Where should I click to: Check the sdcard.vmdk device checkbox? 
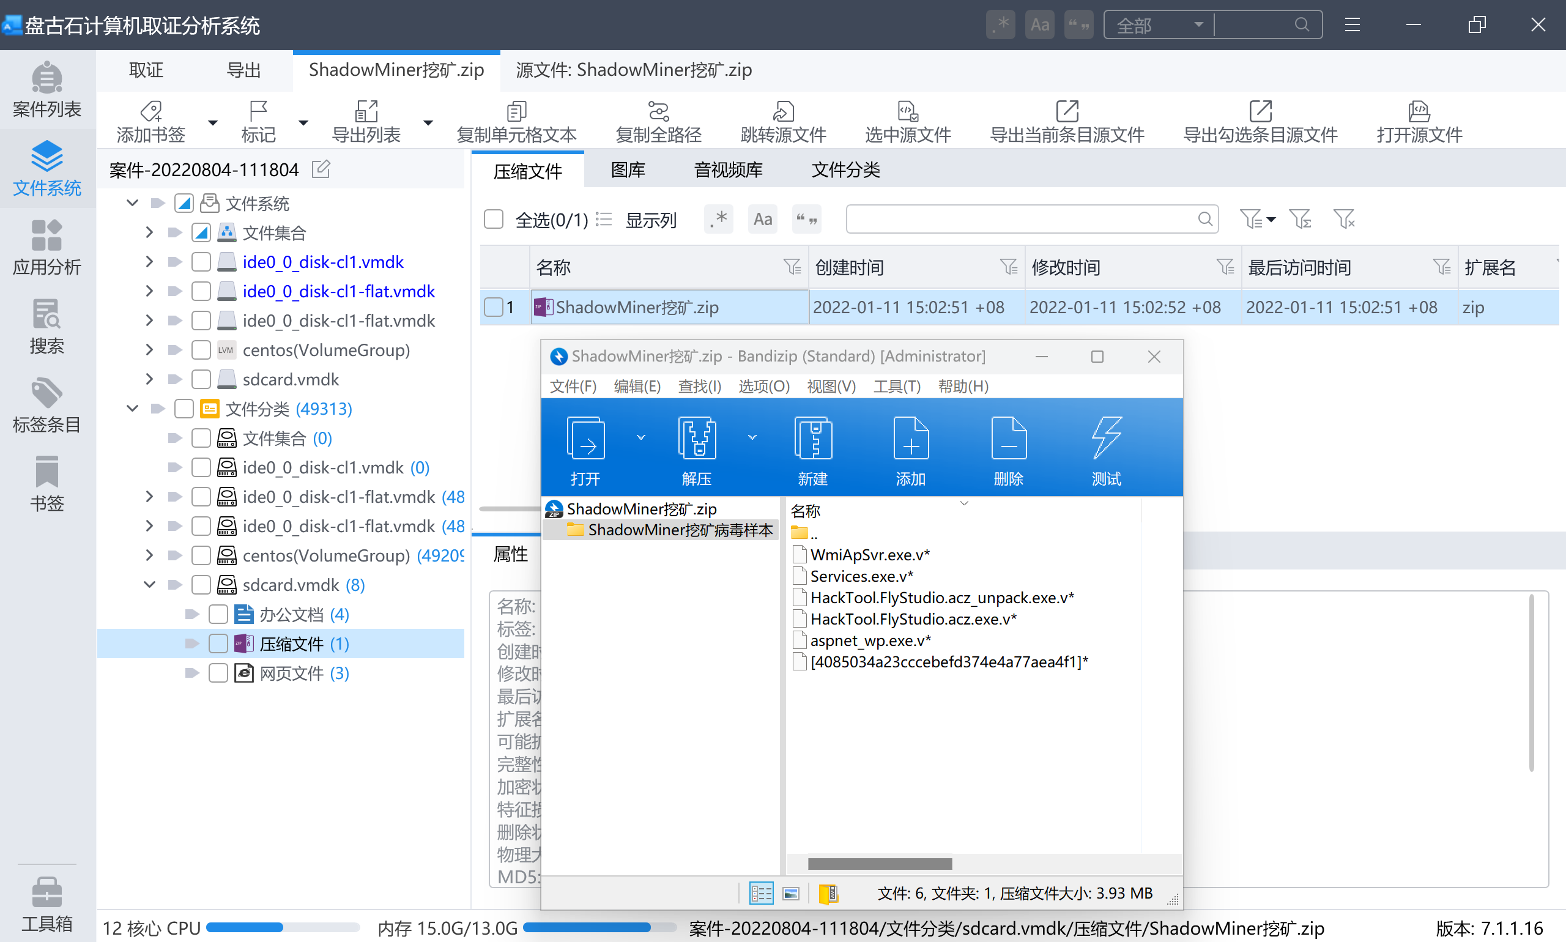tap(201, 379)
